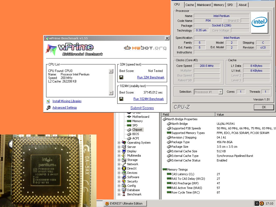276x207 pixels.
Task: Click the Memory Timings header icon
Action: tap(165, 170)
